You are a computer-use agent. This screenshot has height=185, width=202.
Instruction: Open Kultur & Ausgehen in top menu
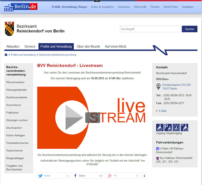click(x=102, y=7)
